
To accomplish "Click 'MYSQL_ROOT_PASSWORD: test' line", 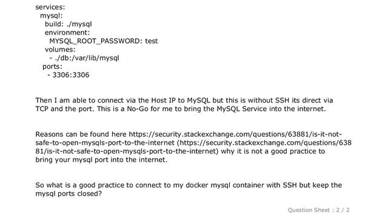I will coord(104,41).
